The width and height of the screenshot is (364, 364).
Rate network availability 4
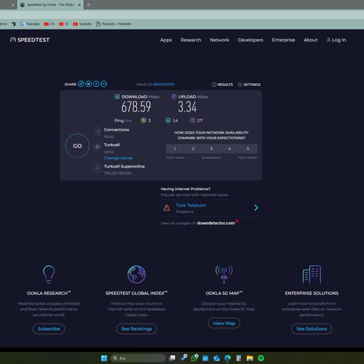pyautogui.click(x=229, y=148)
